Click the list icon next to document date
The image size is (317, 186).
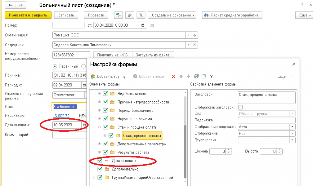click(x=152, y=25)
